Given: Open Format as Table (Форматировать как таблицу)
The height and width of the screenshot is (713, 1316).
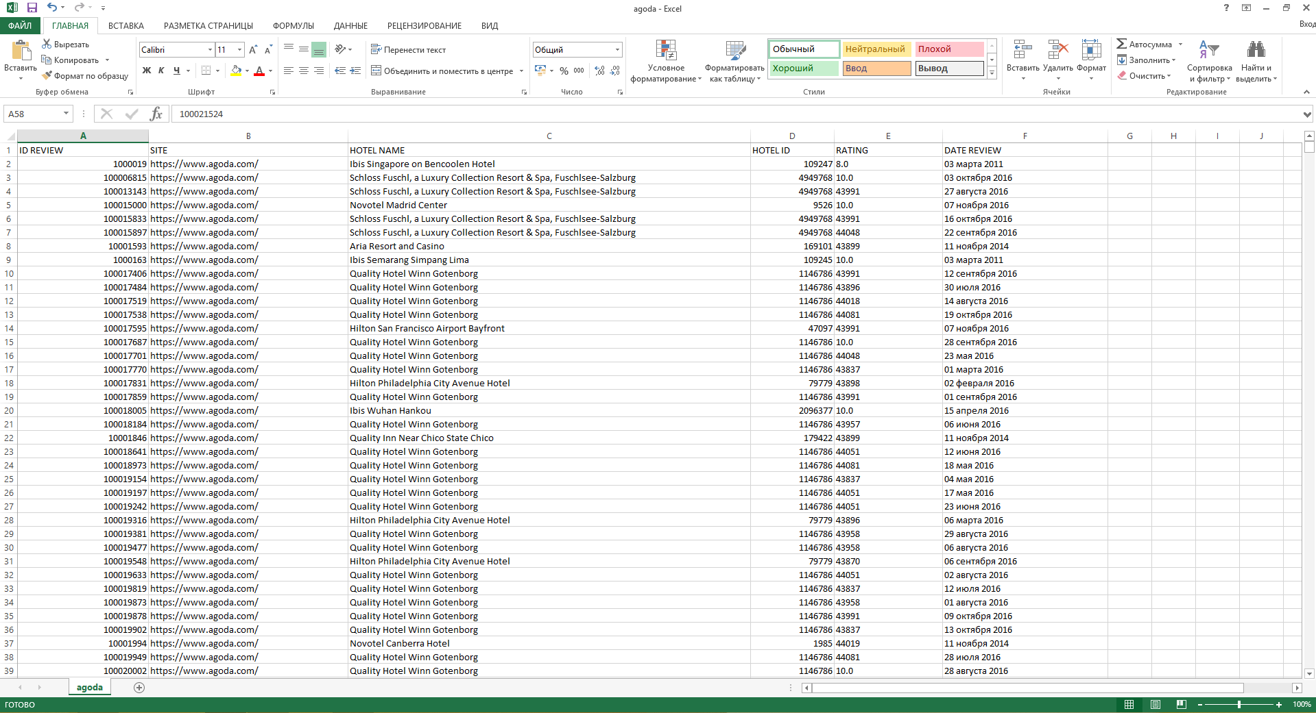Looking at the screenshot, I should (734, 61).
